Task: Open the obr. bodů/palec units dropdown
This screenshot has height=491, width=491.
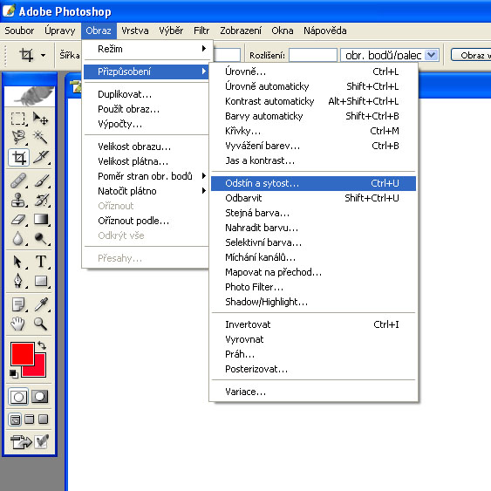Action: [x=432, y=55]
